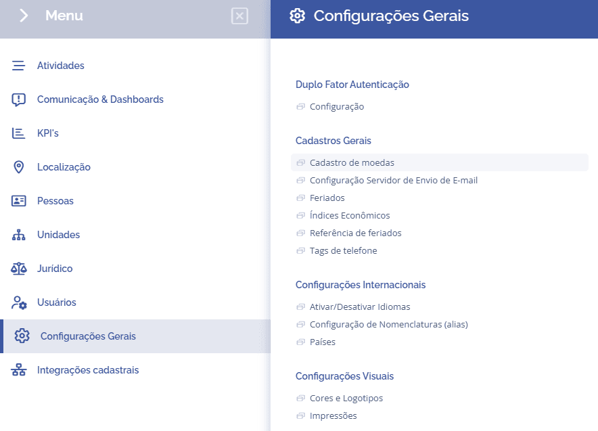Select the Usuários user-gear icon

tap(19, 302)
